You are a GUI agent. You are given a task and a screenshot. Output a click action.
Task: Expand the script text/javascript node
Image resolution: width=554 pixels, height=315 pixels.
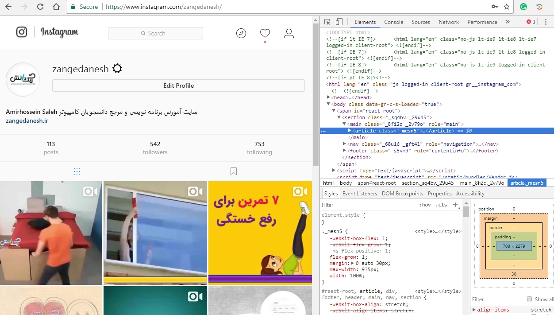tap(334, 171)
